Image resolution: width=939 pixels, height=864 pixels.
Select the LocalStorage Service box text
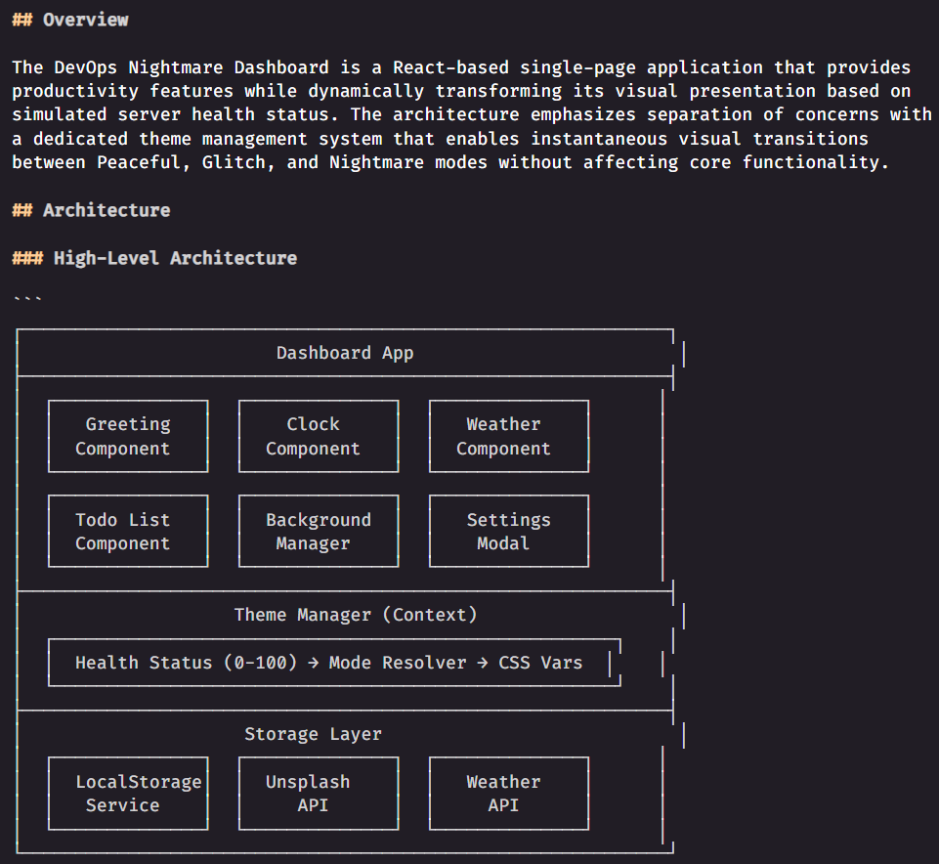click(139, 794)
